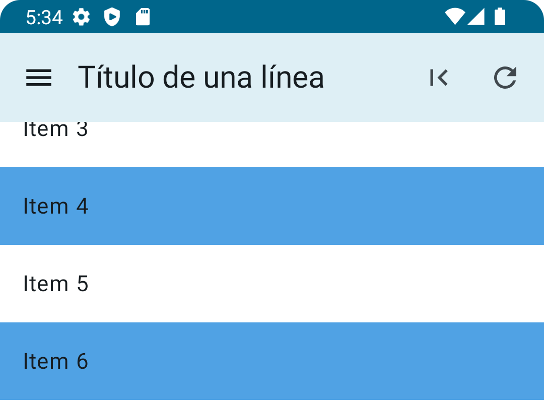The width and height of the screenshot is (544, 403).
Task: Choose the 'Item 5' label
Action: click(x=55, y=284)
